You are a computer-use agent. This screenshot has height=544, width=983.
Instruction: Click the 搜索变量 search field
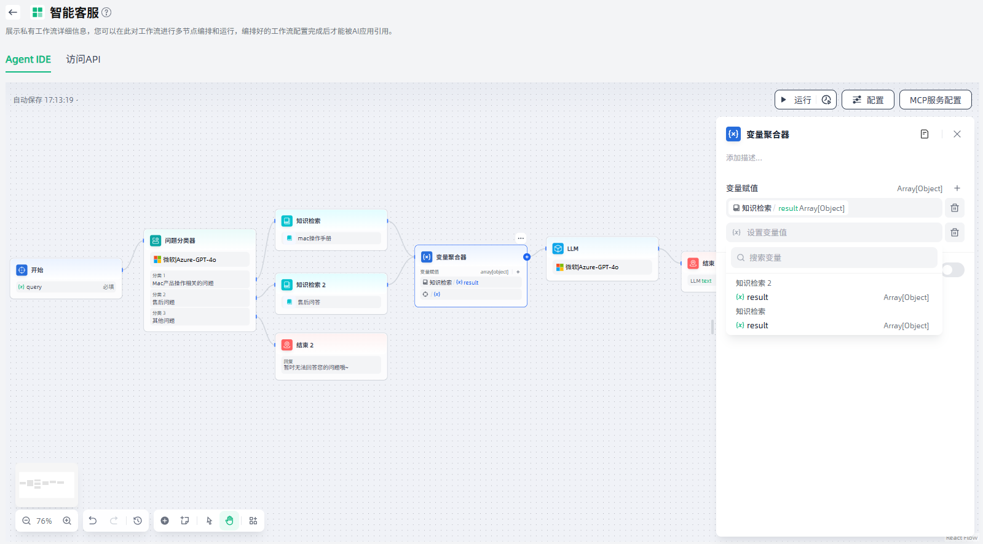[x=834, y=258]
